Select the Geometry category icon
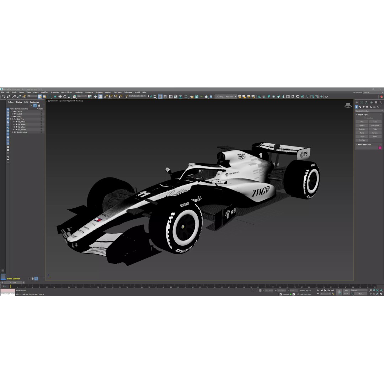Screen dimensions: 384x384 pos(357,107)
